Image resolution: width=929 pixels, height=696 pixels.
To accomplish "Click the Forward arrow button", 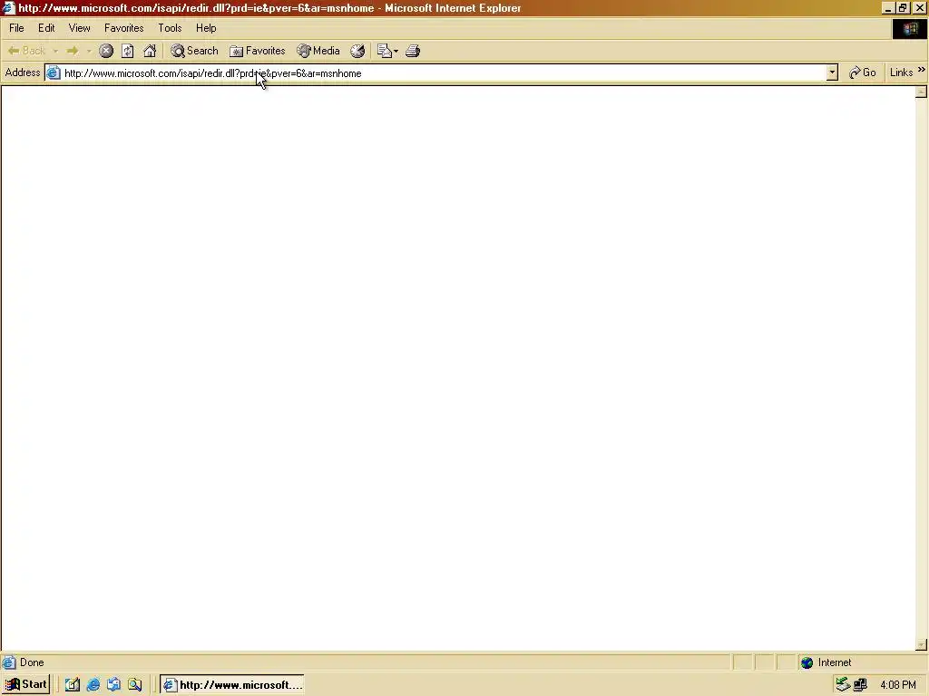I will [73, 51].
